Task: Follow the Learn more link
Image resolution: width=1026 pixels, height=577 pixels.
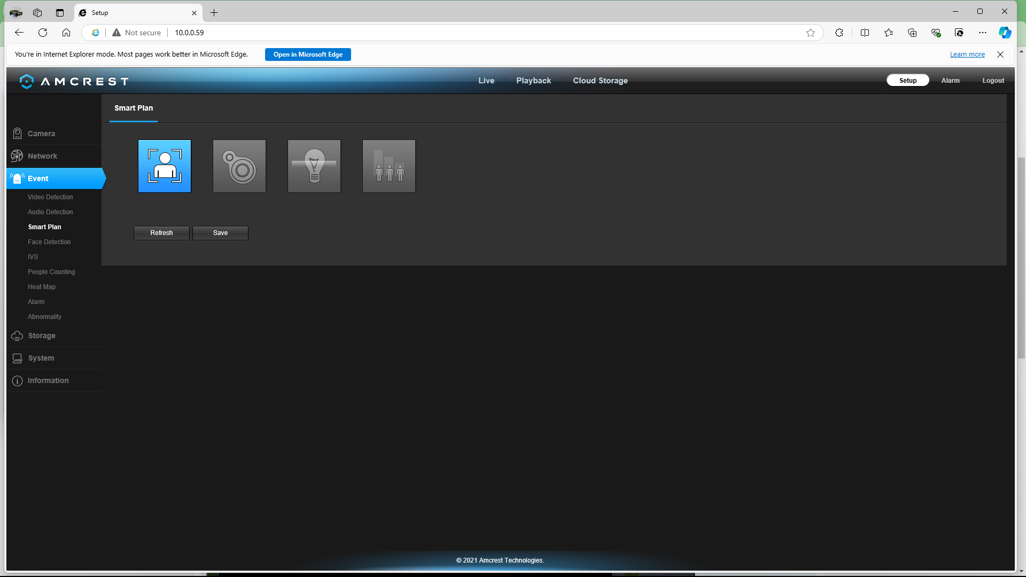Action: click(967, 54)
